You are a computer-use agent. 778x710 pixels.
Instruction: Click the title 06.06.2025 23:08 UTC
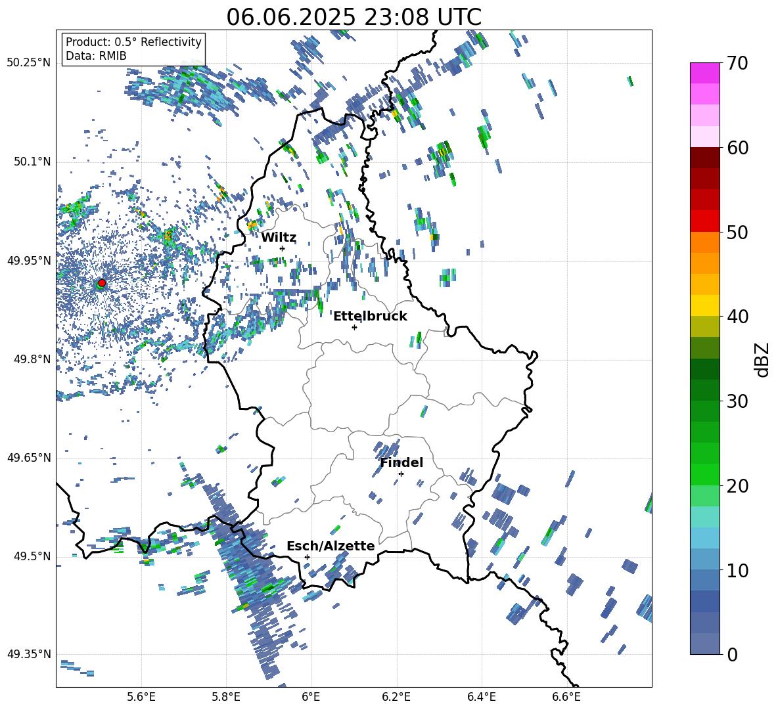tap(354, 17)
